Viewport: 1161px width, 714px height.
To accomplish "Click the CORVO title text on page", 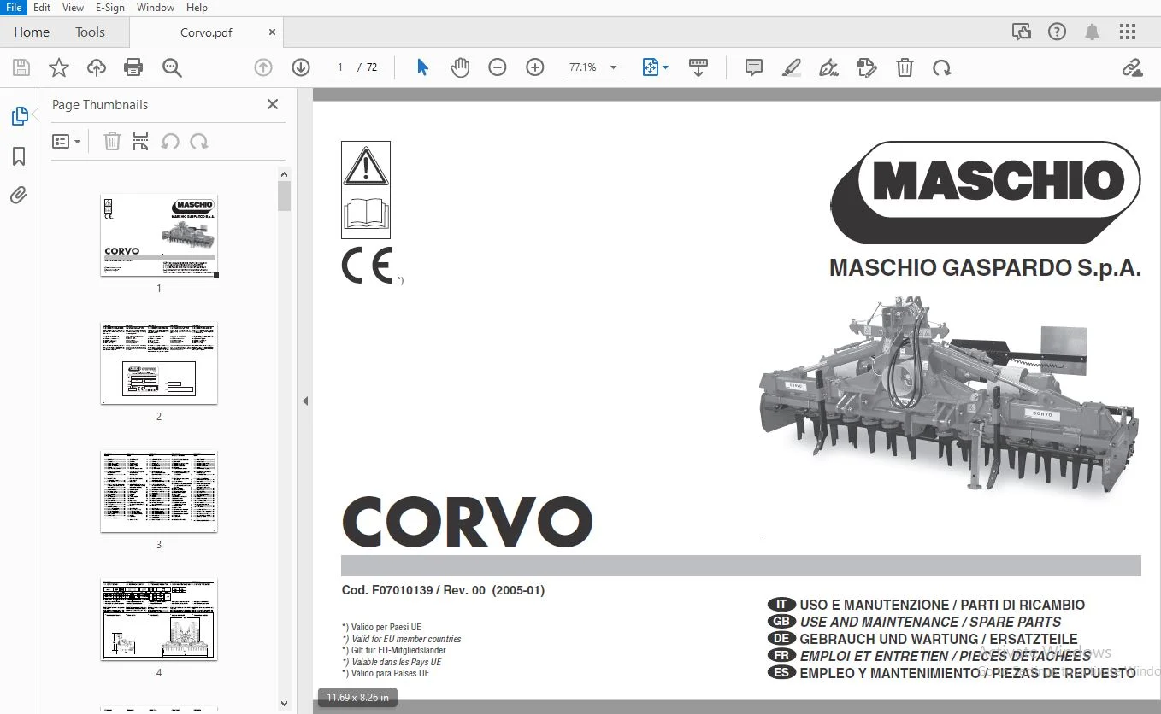I will [468, 522].
